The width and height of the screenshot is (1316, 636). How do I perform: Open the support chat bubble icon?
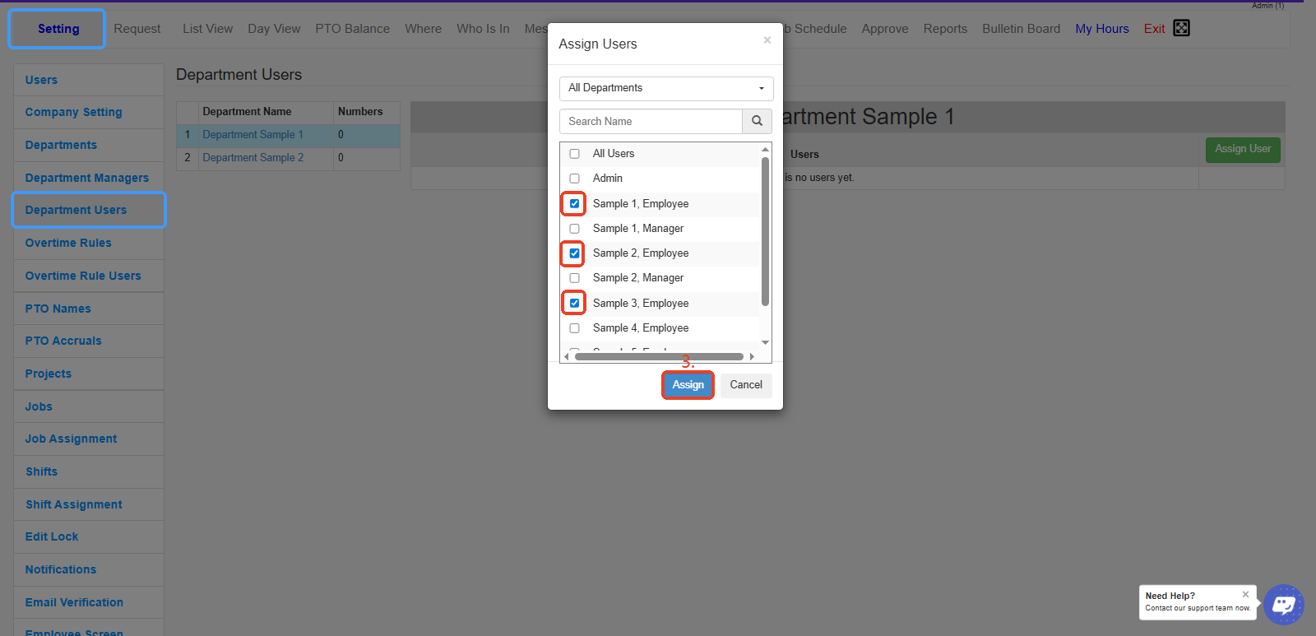(x=1283, y=605)
